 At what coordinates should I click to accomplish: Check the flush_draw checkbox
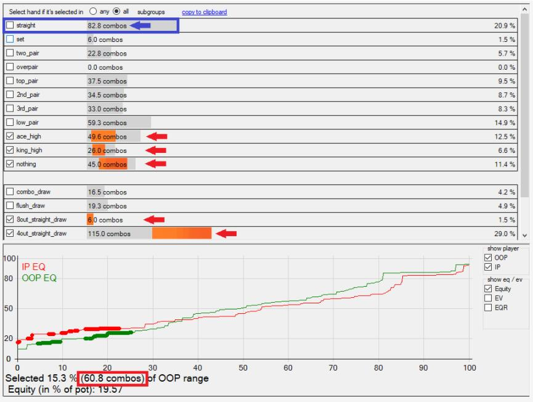point(10,205)
